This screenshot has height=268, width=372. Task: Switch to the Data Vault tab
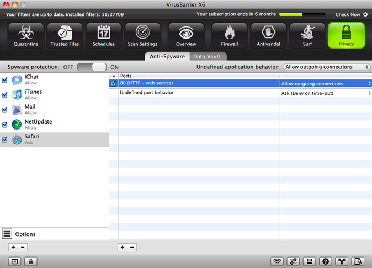[x=208, y=56]
